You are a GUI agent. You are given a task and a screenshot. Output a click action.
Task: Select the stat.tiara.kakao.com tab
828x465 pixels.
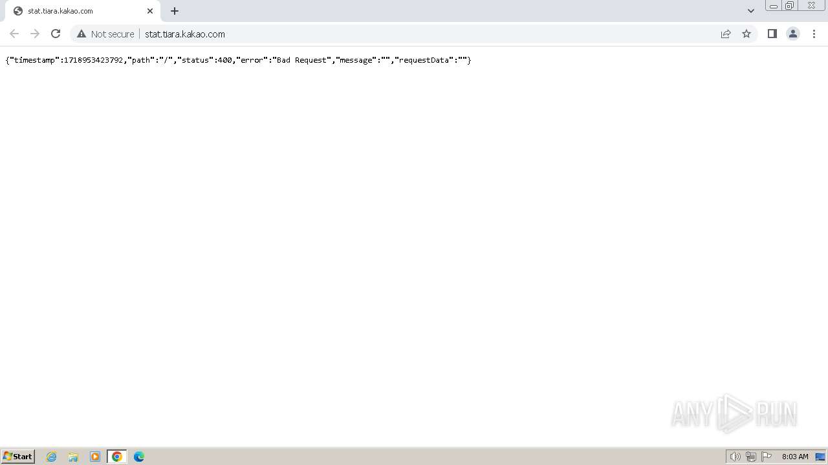[x=82, y=11]
